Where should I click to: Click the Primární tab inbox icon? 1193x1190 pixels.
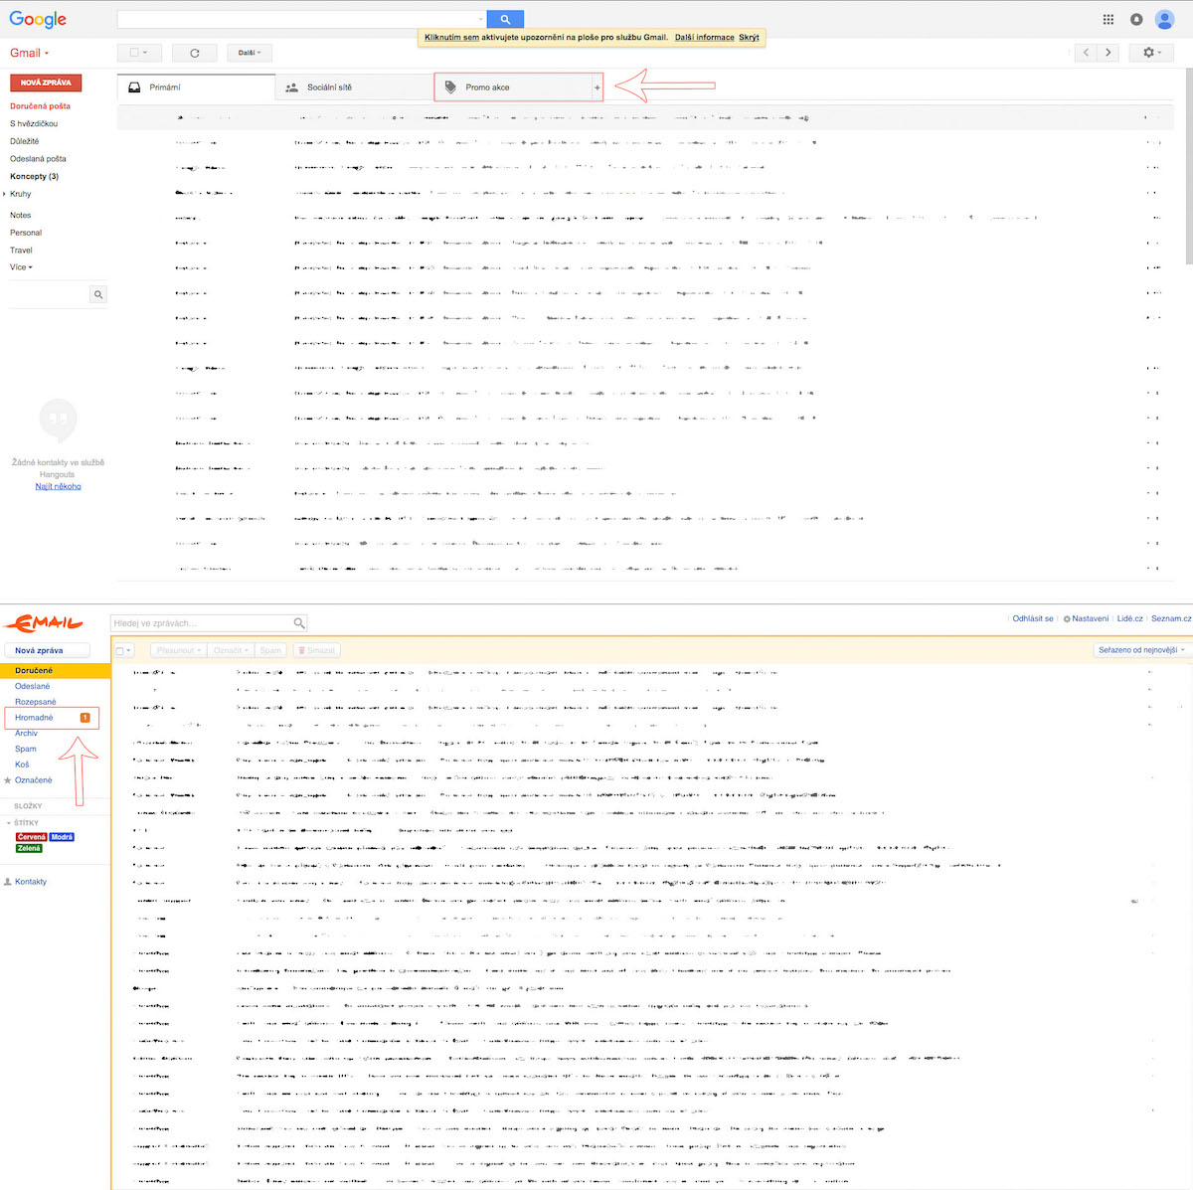tap(134, 87)
